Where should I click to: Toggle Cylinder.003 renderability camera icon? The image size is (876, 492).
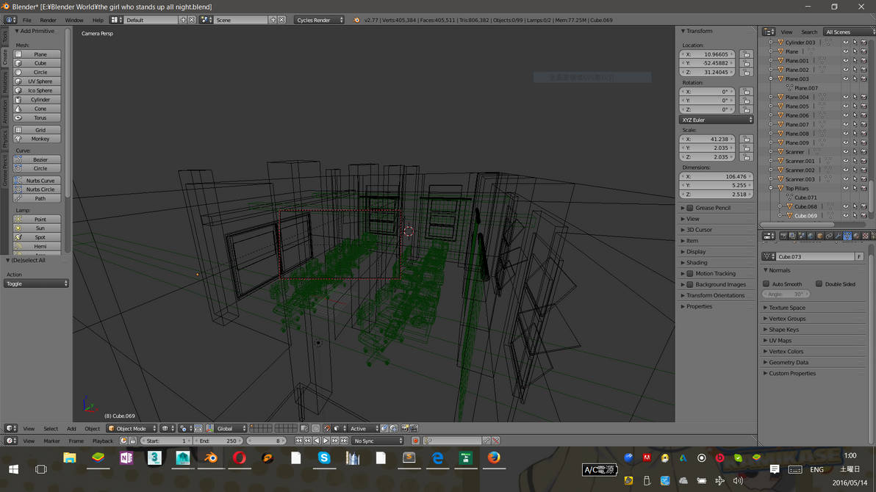coord(864,43)
